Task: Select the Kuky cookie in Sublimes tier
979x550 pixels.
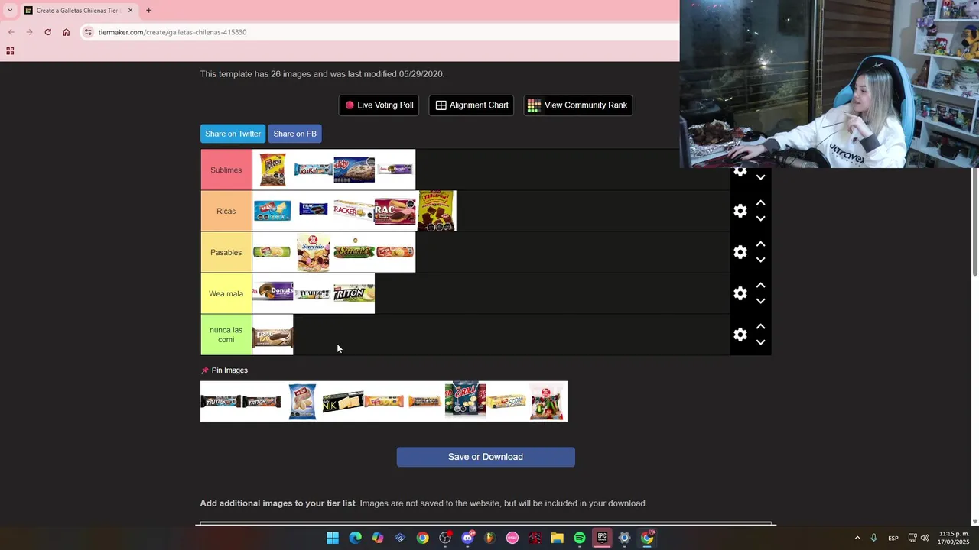Action: [314, 170]
